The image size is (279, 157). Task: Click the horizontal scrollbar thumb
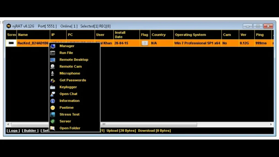[104, 124]
